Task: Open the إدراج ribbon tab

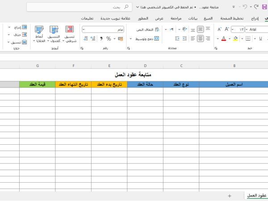Action: click(x=255, y=18)
